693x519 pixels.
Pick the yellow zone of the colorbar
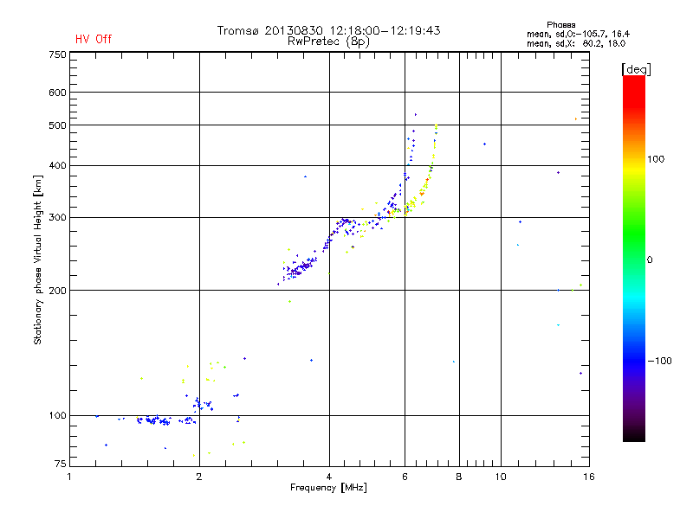pyautogui.click(x=633, y=169)
